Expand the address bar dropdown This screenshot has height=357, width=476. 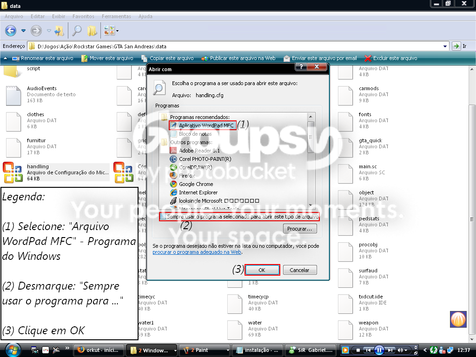pos(445,46)
